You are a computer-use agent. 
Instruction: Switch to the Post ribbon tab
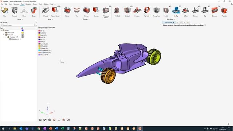(x=52, y=4)
